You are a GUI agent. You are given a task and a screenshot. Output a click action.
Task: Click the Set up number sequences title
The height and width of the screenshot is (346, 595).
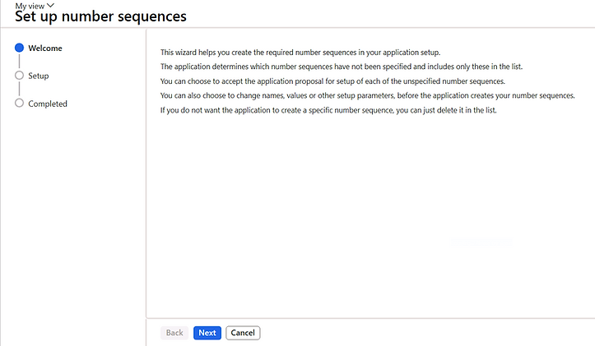point(100,16)
